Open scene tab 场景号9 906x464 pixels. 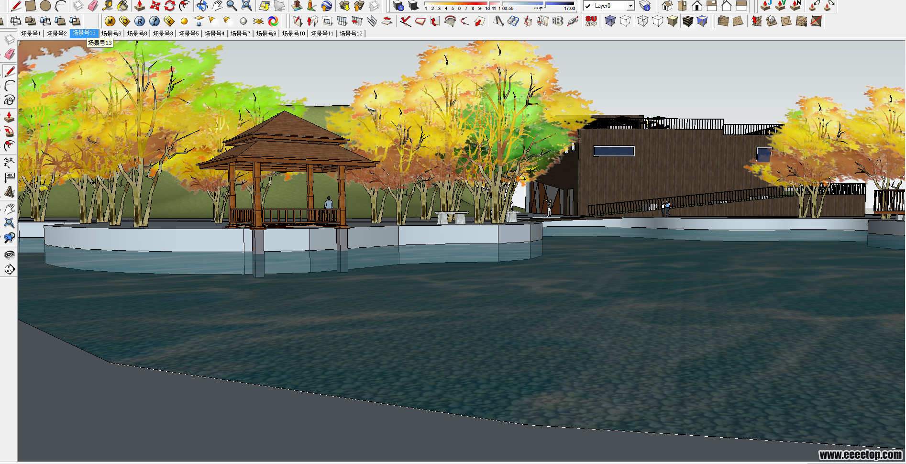pyautogui.click(x=266, y=33)
